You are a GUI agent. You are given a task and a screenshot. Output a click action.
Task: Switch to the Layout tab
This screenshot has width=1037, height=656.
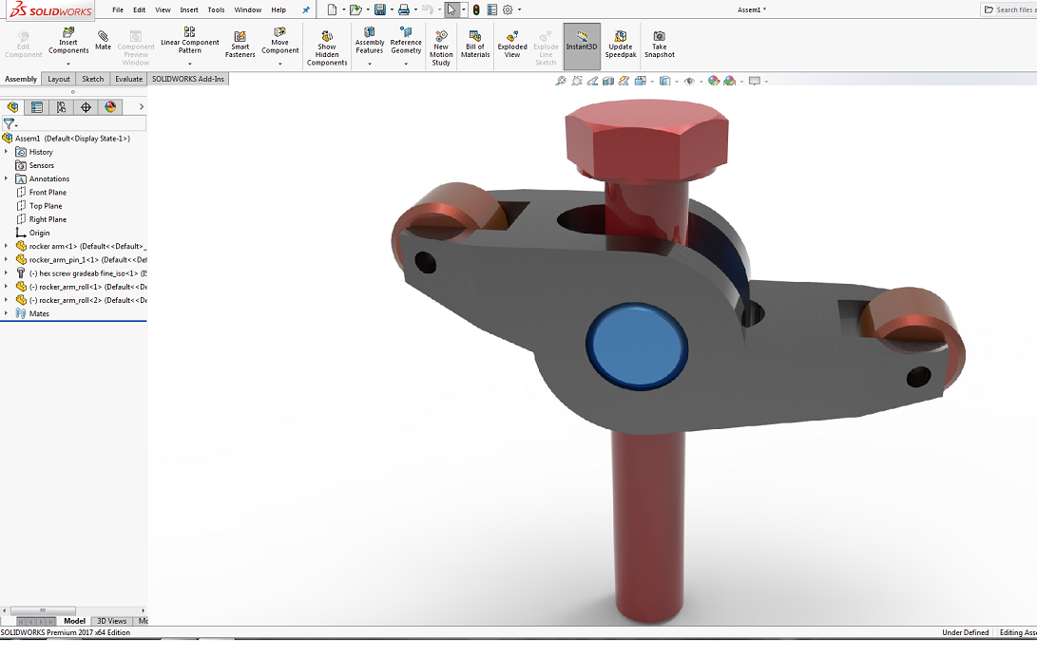coord(59,80)
